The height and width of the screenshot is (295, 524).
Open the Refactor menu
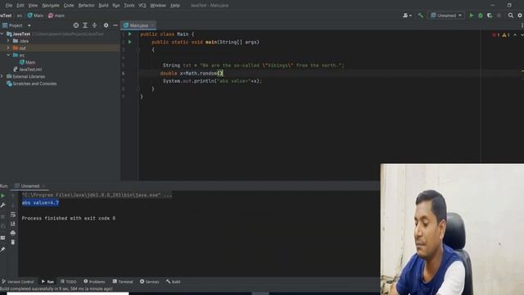(86, 6)
